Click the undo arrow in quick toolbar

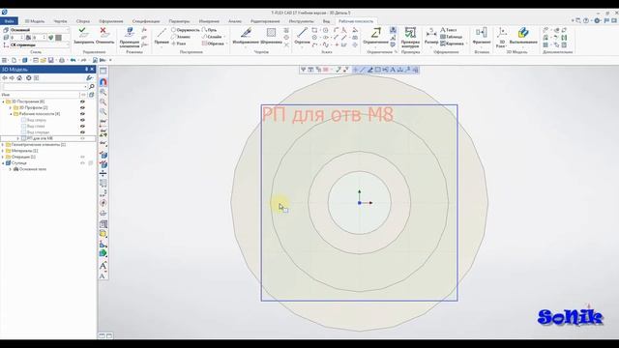[x=73, y=60]
